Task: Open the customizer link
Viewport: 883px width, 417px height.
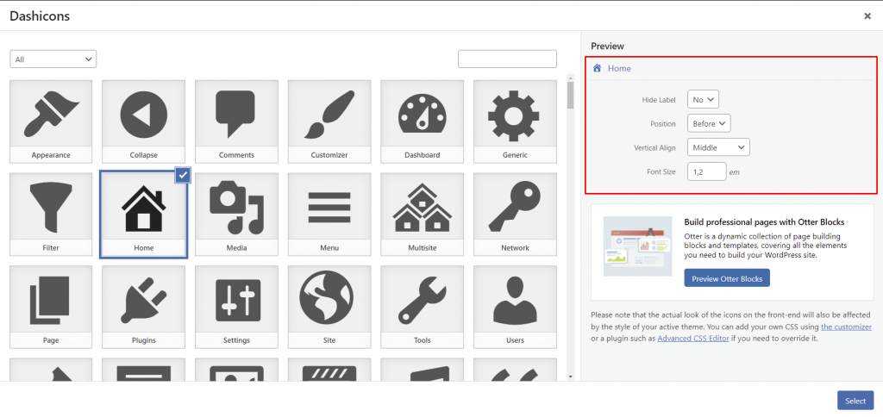Action: click(847, 327)
